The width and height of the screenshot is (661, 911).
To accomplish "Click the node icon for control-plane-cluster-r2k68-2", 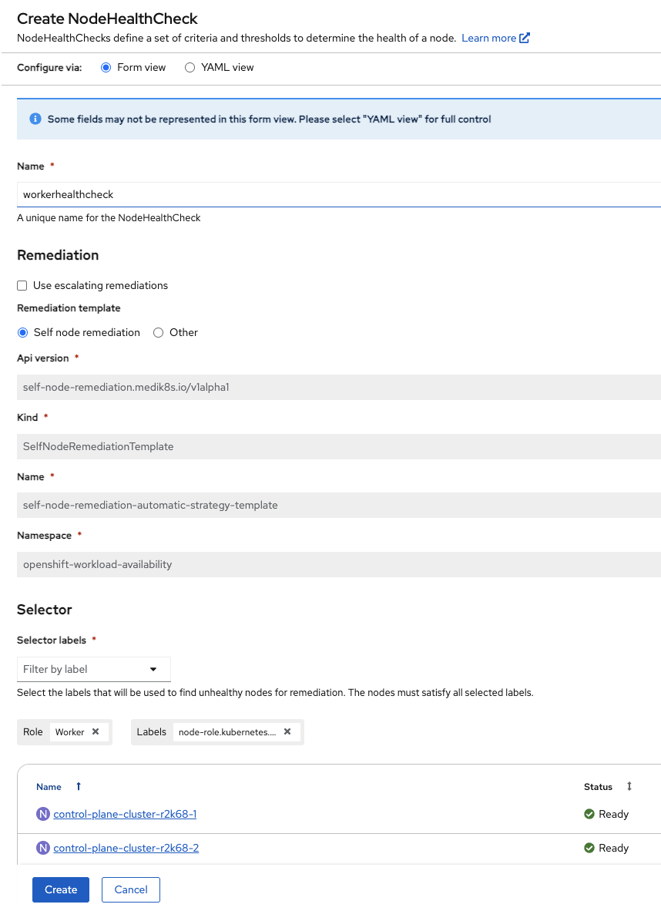I will point(43,848).
